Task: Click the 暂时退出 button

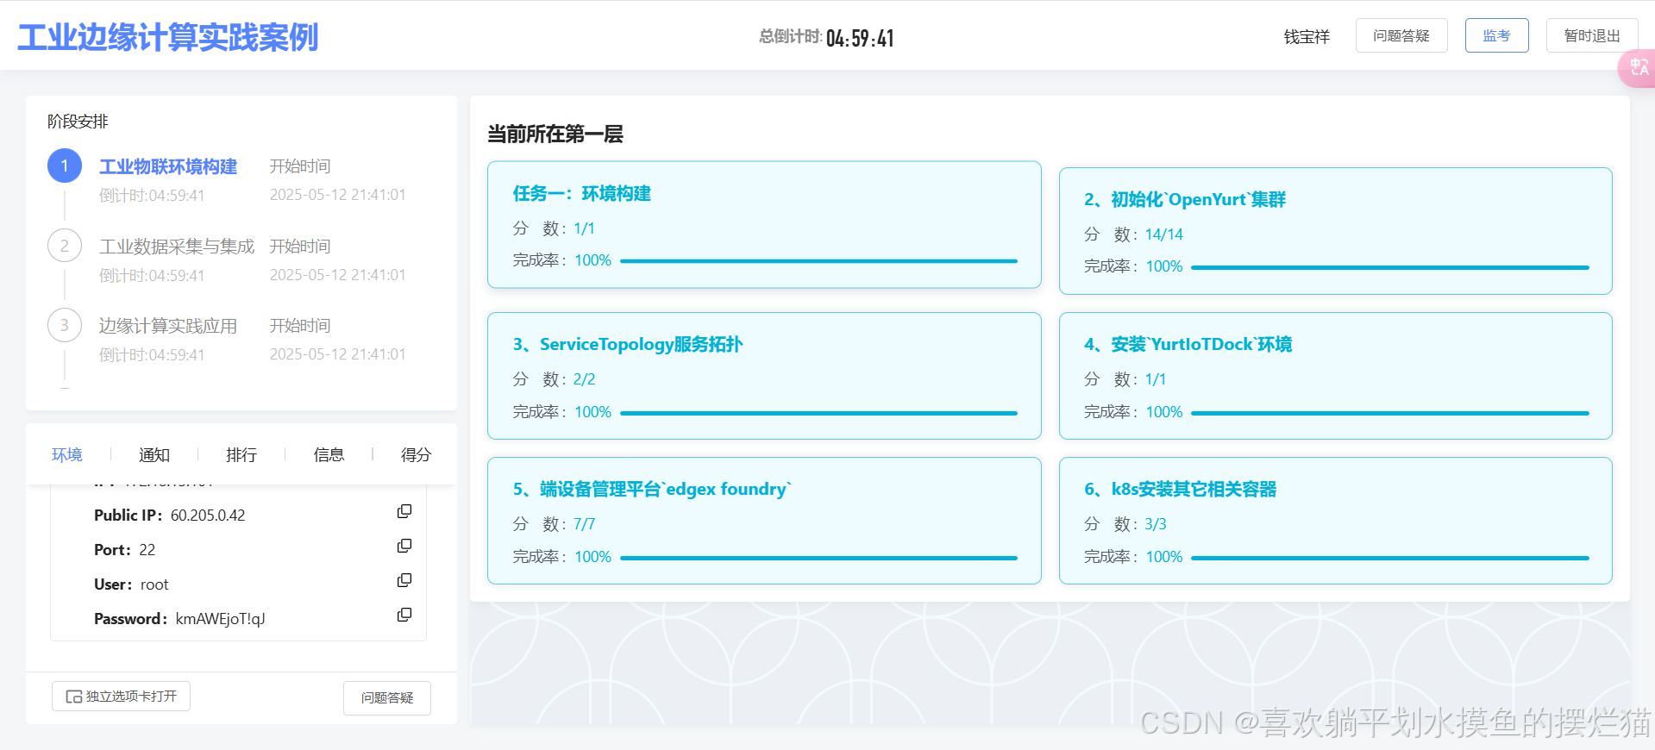Action: point(1592,35)
